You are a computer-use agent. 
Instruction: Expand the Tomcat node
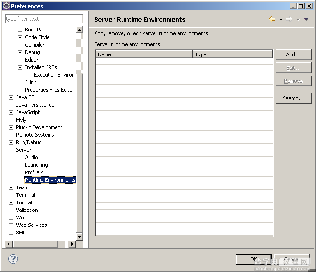click(x=11, y=202)
